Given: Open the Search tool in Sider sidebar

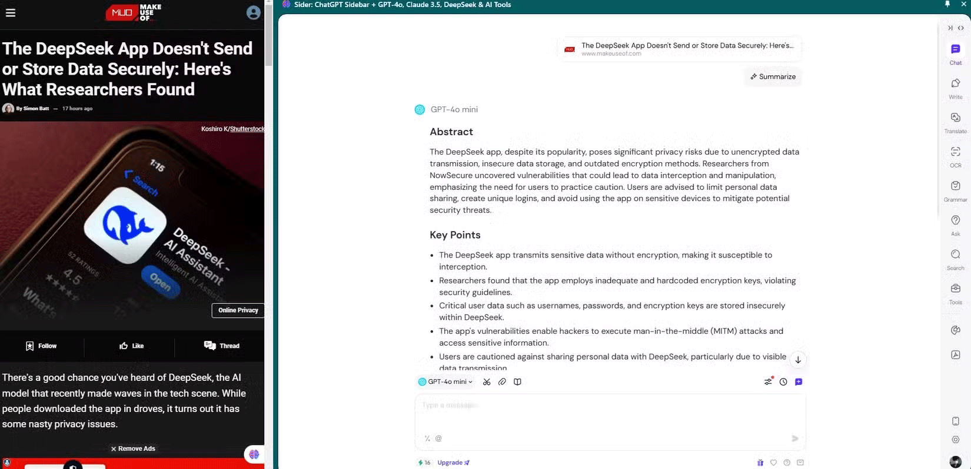Looking at the screenshot, I should pyautogui.click(x=955, y=259).
